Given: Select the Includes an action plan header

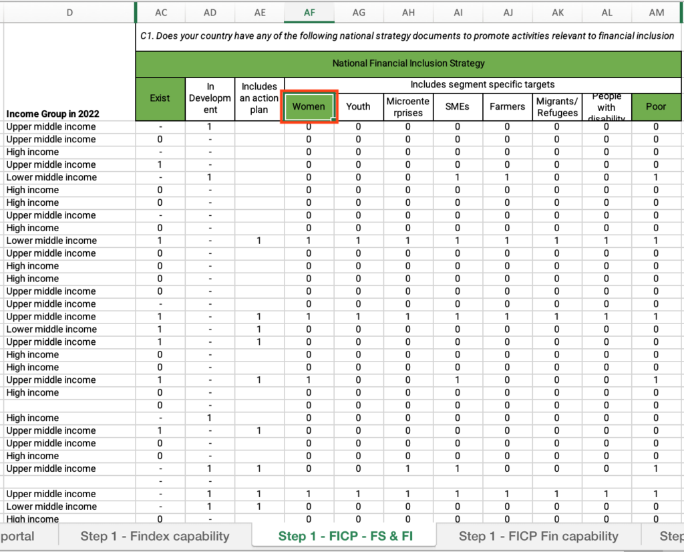Looking at the screenshot, I should coord(260,99).
